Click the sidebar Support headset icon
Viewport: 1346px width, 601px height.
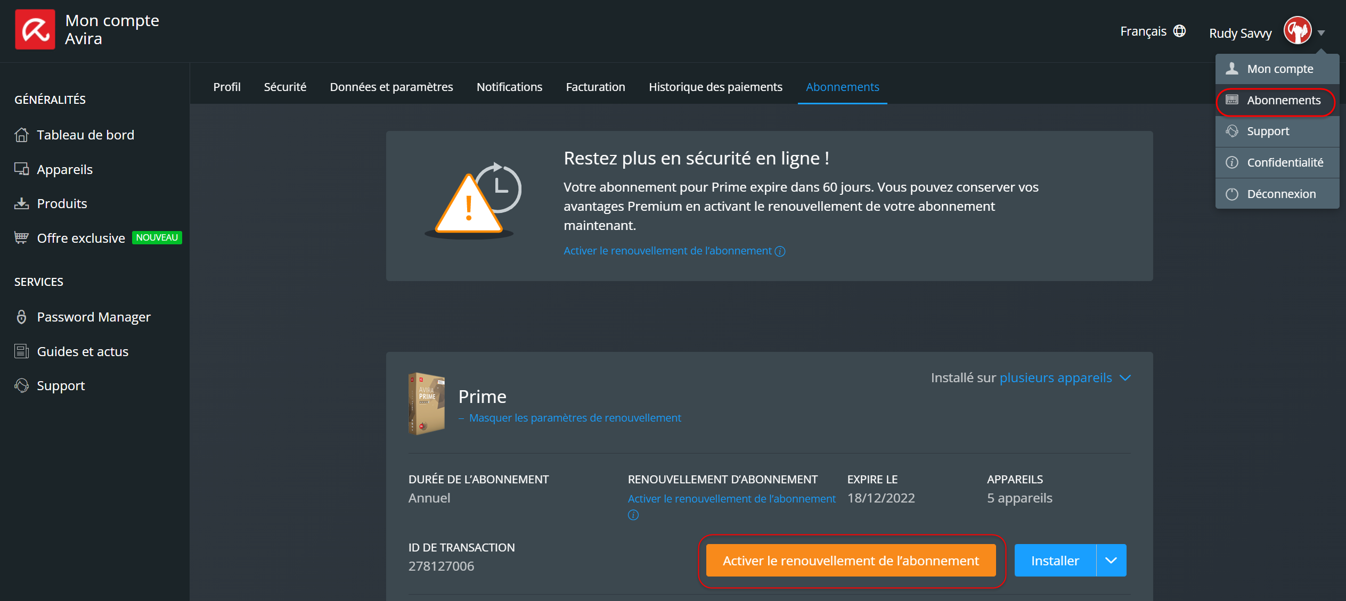(21, 385)
